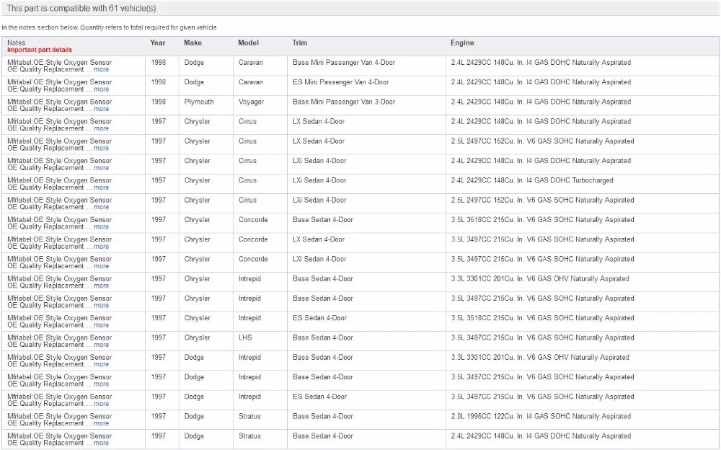Image resolution: width=721 pixels, height=450 pixels.
Task: Select the '1998' year in Plymouth row
Action: click(158, 102)
